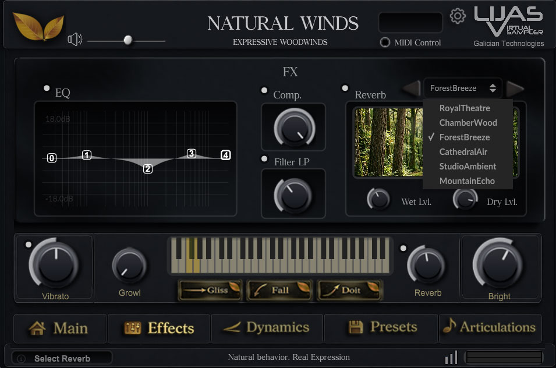Click the output level meter bar
This screenshot has width=556, height=368.
click(504, 358)
